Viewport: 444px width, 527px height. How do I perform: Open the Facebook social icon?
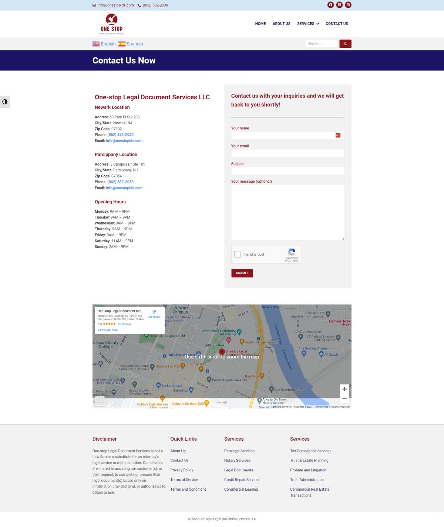click(330, 5)
